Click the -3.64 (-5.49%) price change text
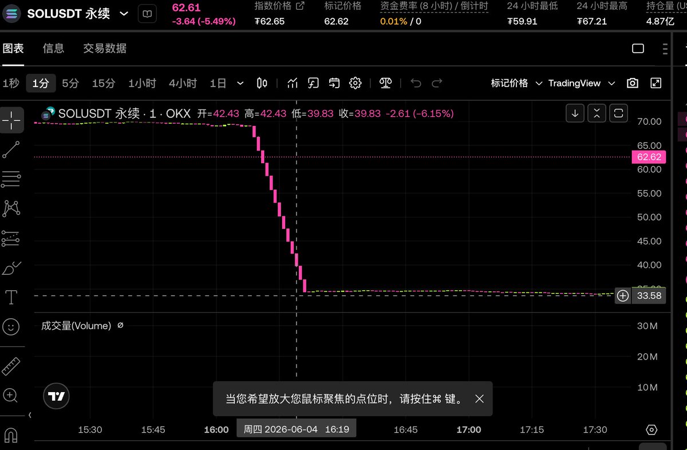Screen dimensions: 687x450 (x=204, y=21)
